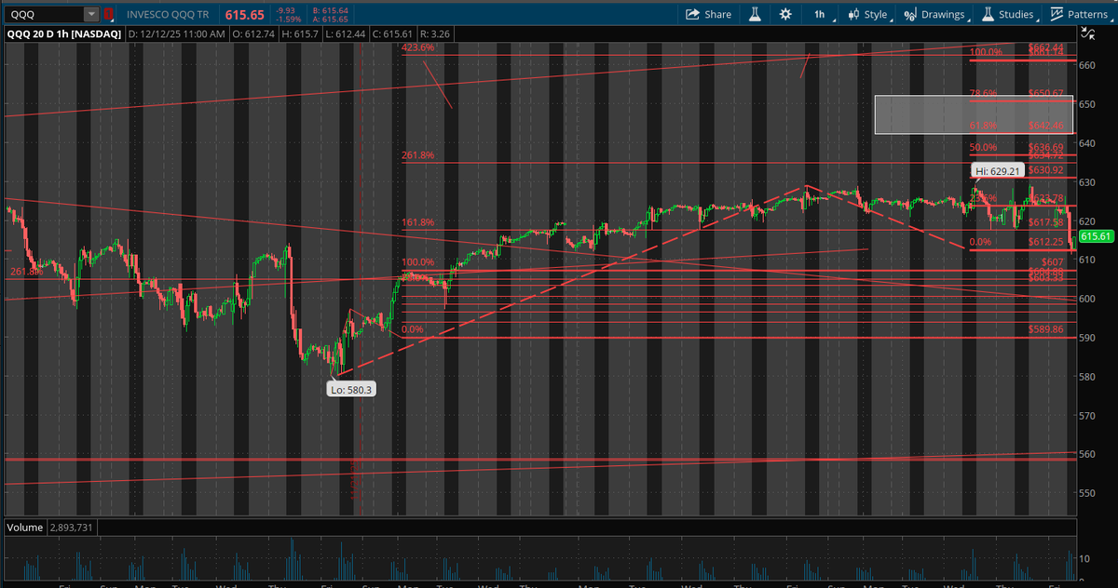Click the QQQ 20 D 1h [NASDAQ] chart label
The width and height of the screenshot is (1118, 588).
63,34
